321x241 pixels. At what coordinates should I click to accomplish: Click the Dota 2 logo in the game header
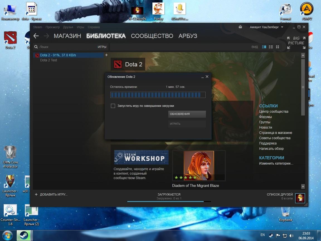click(x=118, y=64)
